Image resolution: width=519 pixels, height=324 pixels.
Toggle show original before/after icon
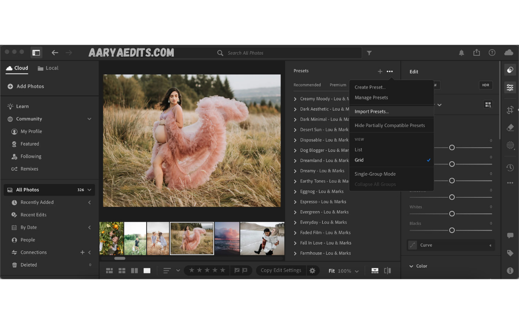pos(388,271)
